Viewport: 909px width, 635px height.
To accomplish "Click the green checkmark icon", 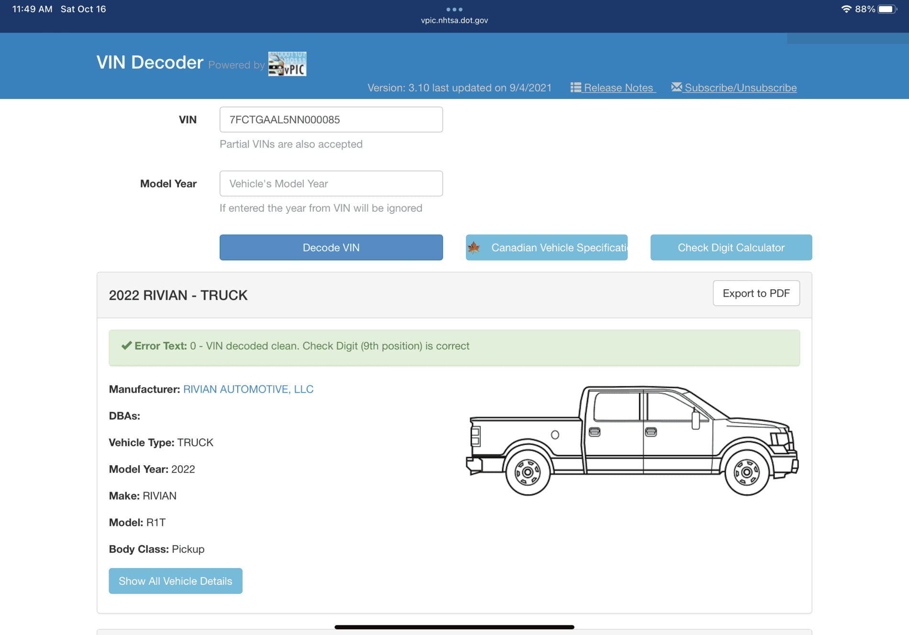I will [x=126, y=346].
